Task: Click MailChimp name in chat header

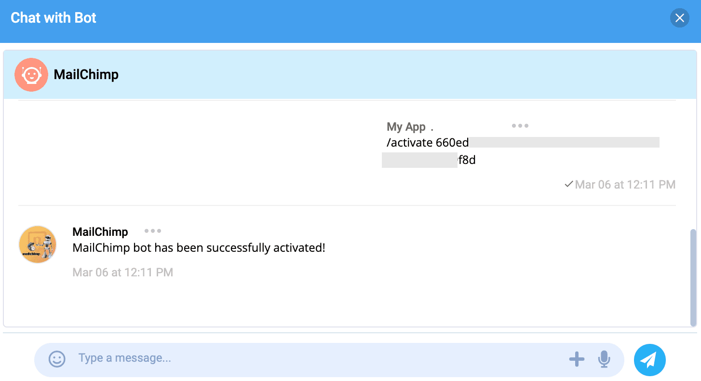Action: pyautogui.click(x=86, y=75)
